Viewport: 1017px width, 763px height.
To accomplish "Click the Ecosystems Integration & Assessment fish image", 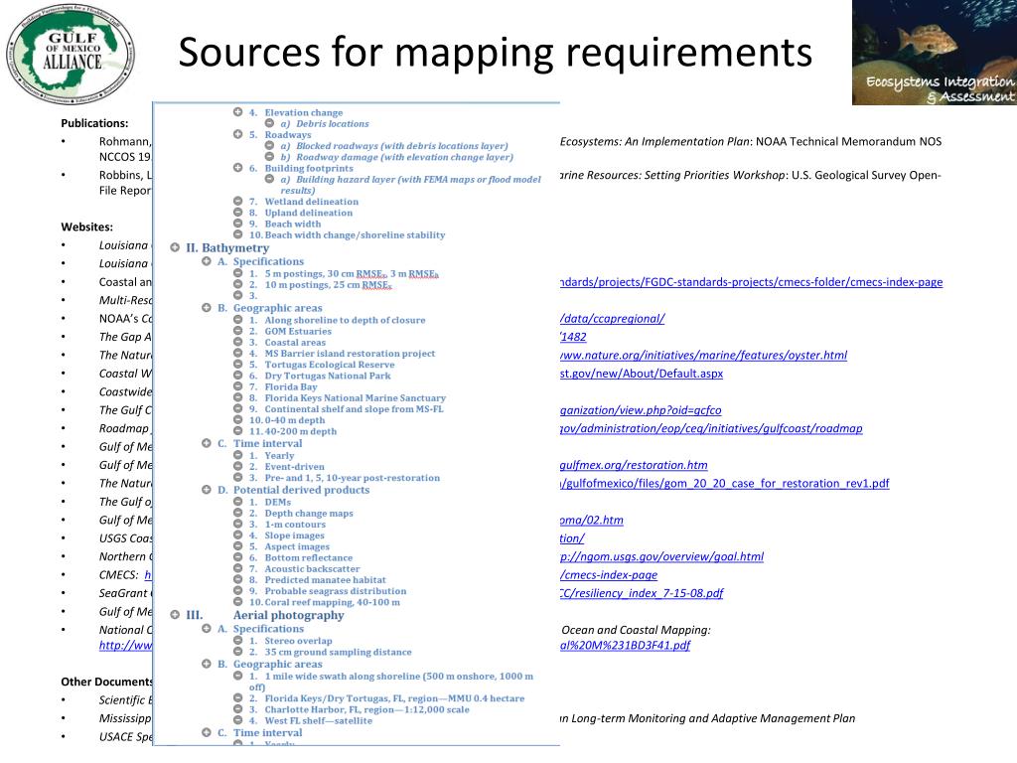I will pos(934,52).
